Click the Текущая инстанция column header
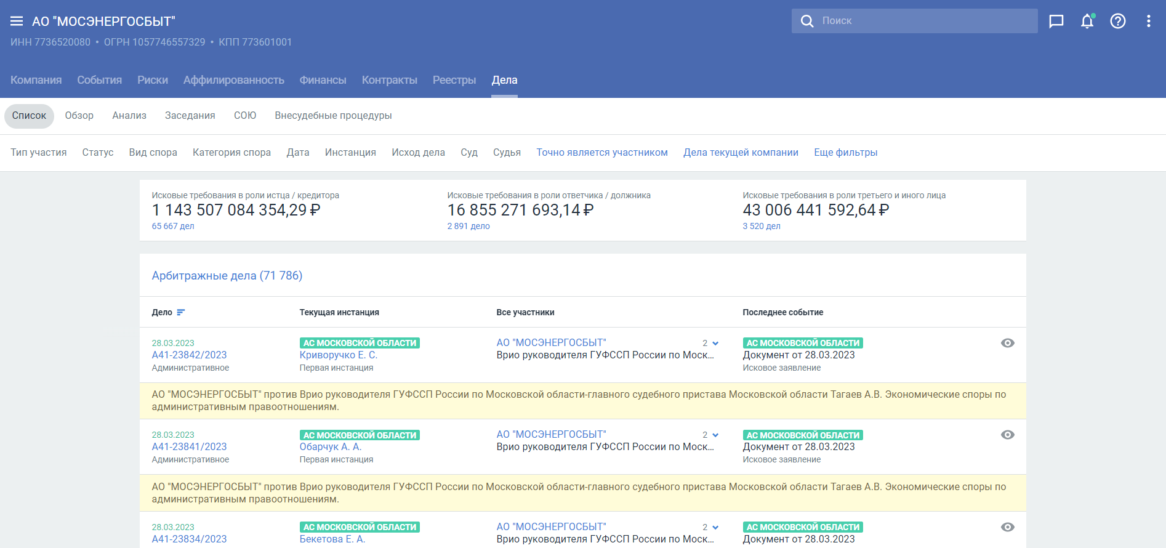This screenshot has height=548, width=1166. click(339, 313)
